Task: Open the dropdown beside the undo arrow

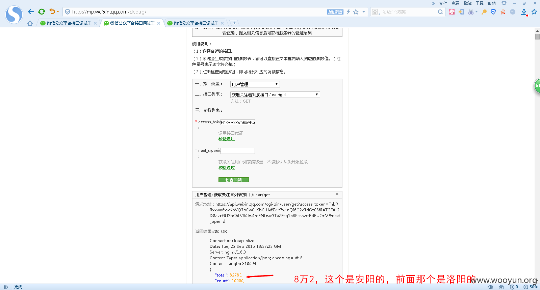Action: click(x=58, y=12)
